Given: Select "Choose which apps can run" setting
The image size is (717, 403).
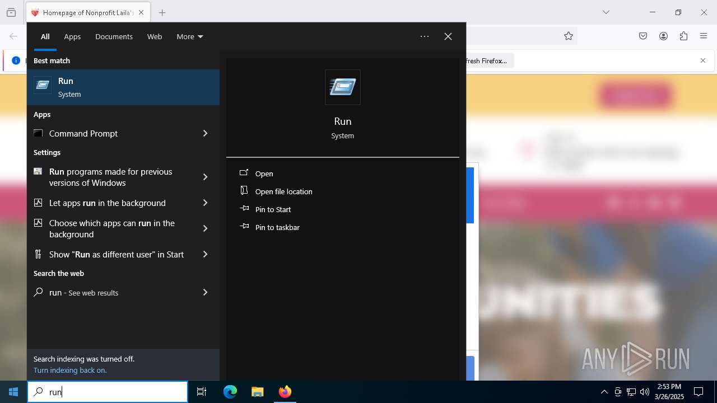Looking at the screenshot, I should (123, 228).
